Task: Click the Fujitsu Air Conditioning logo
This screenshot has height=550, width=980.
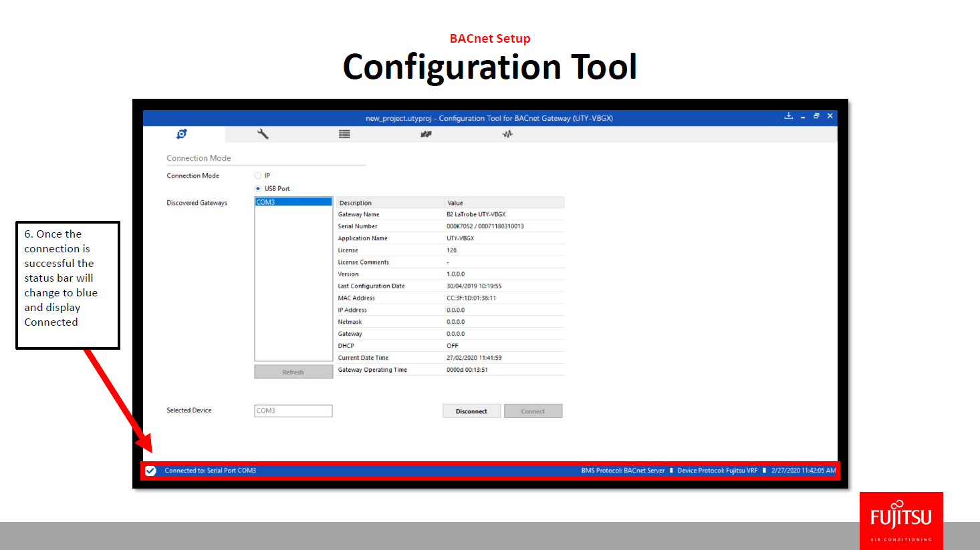Action: 901,521
